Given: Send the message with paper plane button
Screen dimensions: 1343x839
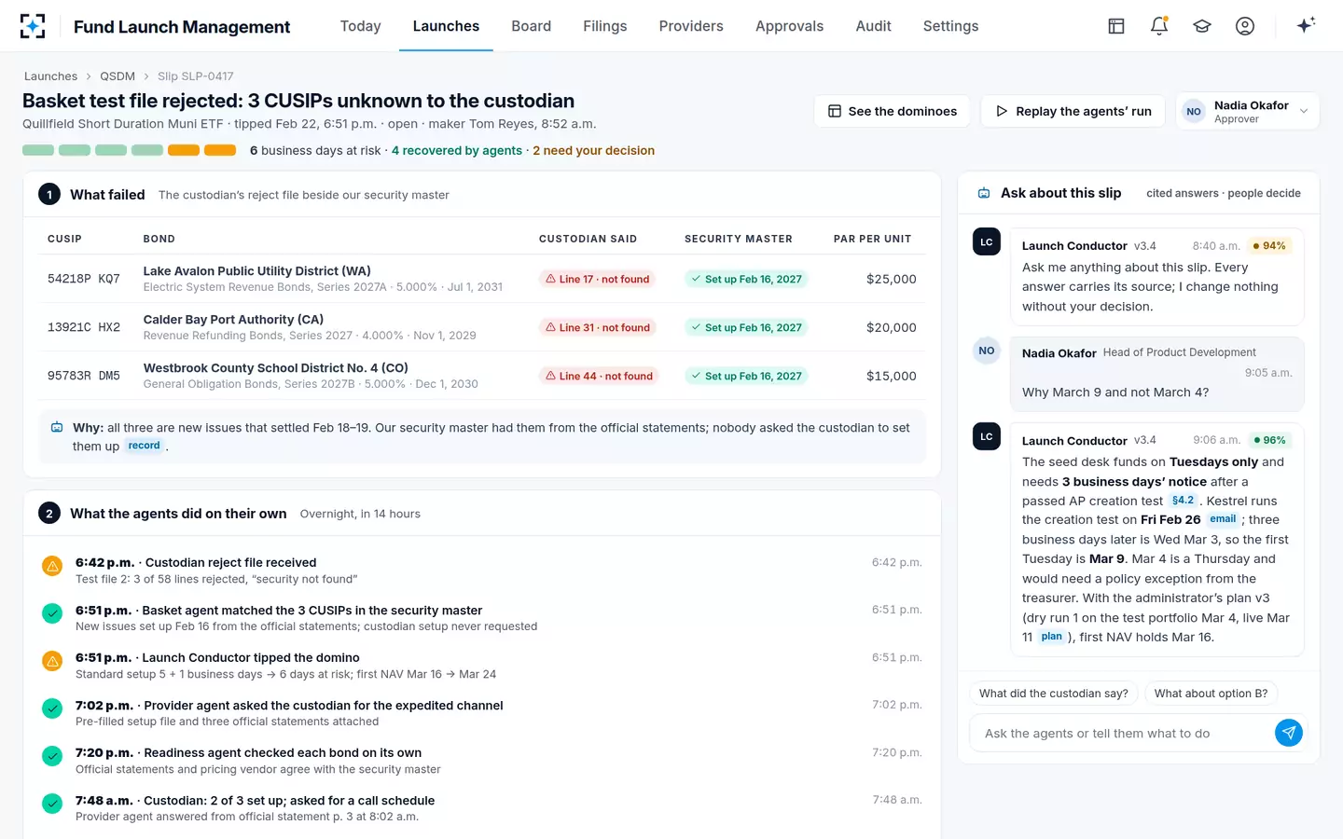Looking at the screenshot, I should click(1289, 733).
